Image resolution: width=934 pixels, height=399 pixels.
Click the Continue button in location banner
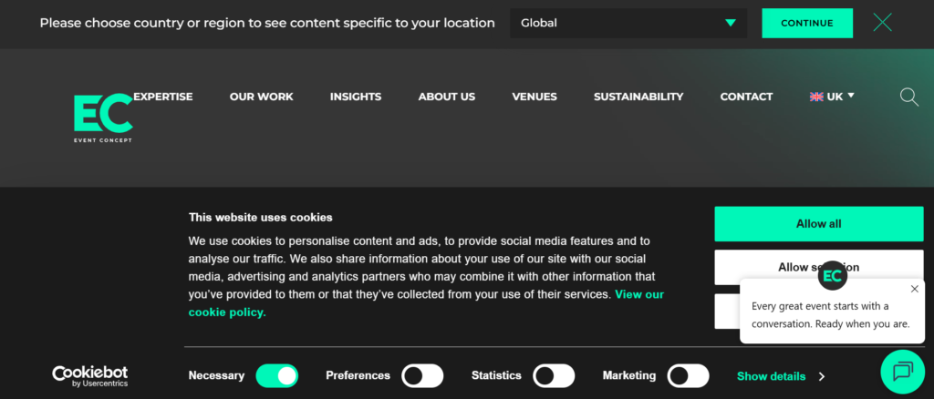[807, 23]
